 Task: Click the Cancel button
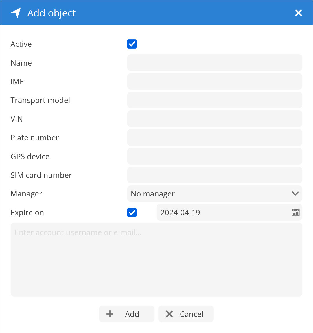coord(186,314)
